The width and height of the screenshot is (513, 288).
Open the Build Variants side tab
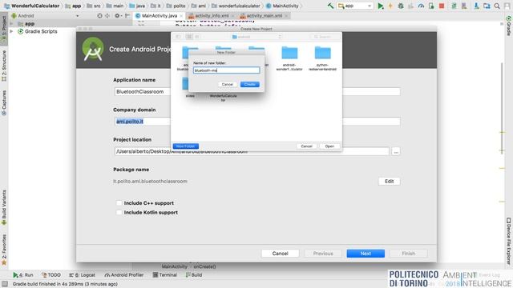pos(4,207)
